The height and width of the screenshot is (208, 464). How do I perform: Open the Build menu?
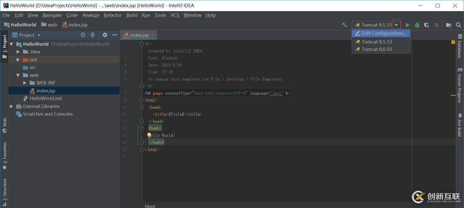click(x=132, y=15)
